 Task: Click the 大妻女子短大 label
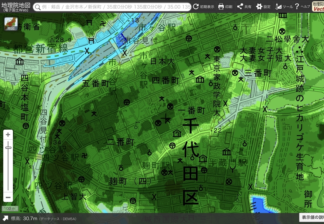tap(266, 58)
